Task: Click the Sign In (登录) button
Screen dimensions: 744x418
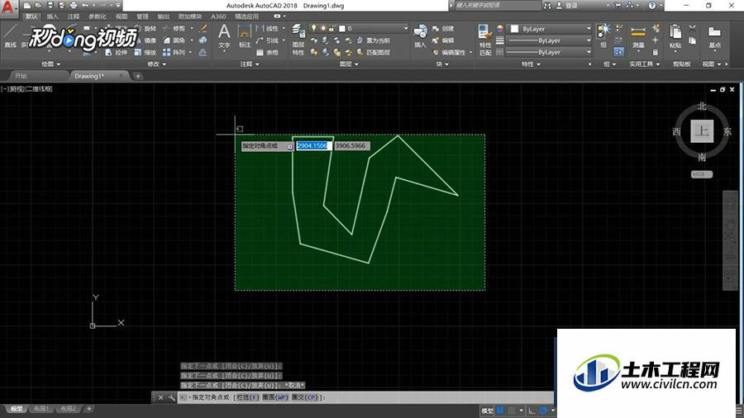Action: pos(567,6)
